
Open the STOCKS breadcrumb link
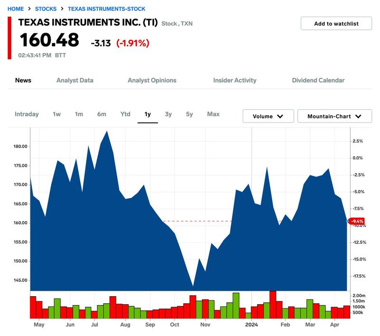click(x=46, y=9)
